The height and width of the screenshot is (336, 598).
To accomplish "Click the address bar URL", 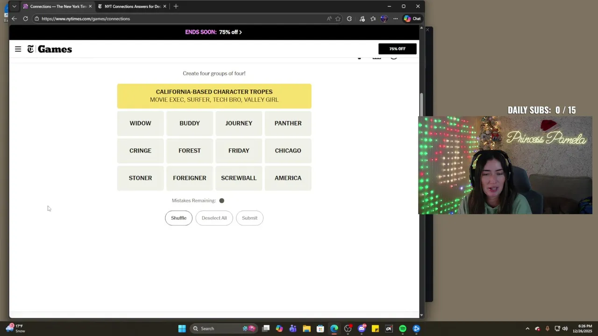I will click(85, 19).
